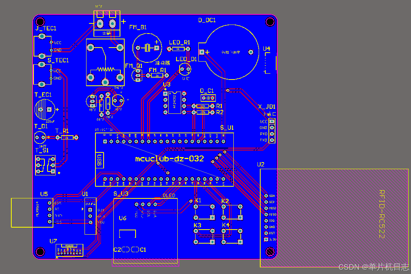Click the MOSI pad on RFID header

[266, 208]
